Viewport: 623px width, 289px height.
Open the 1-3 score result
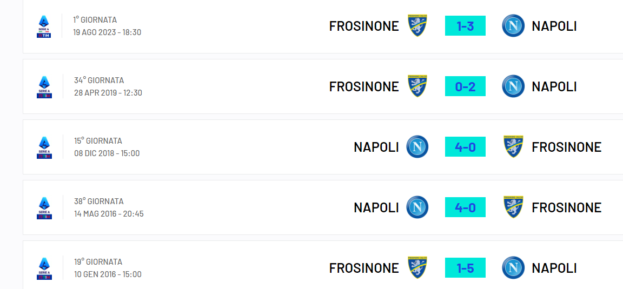point(465,26)
